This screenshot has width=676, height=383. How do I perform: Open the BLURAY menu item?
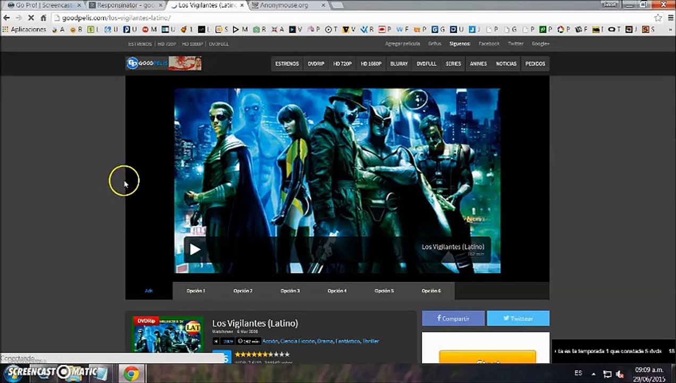pos(399,64)
